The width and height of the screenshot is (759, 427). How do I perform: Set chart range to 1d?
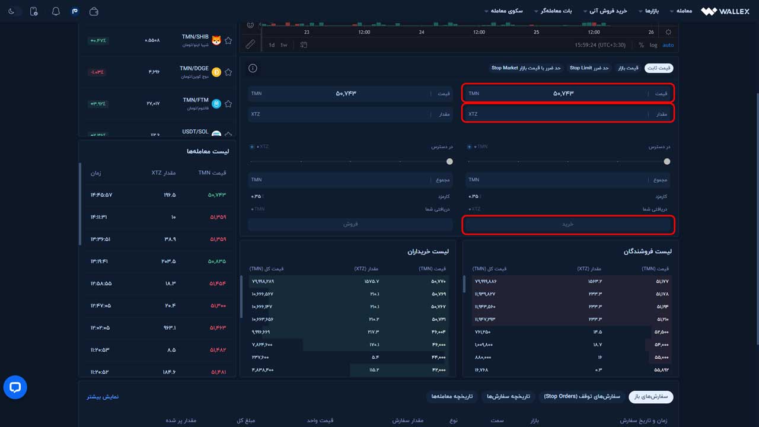point(272,45)
